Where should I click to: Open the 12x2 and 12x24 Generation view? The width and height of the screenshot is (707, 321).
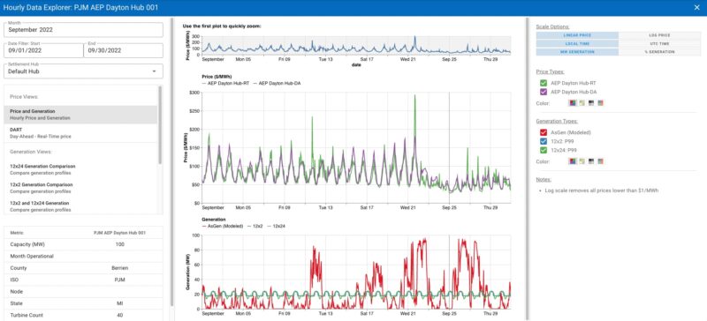(x=80, y=206)
